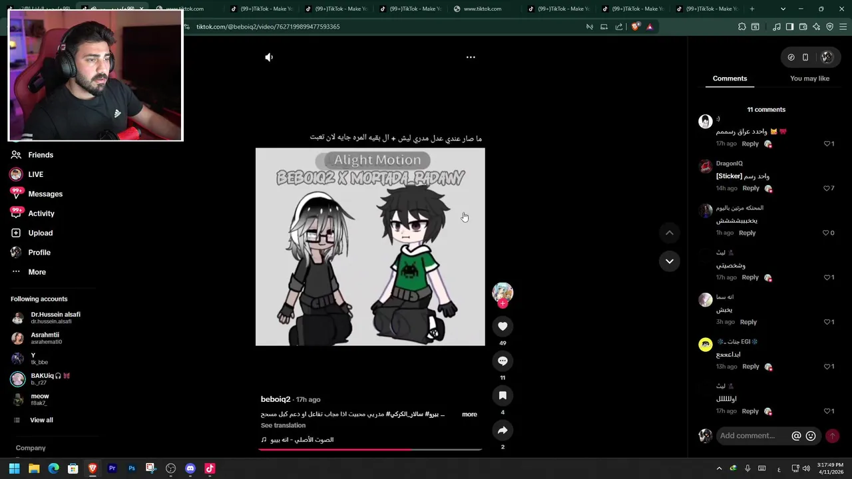
Task: Open Photoshop from the taskbar
Action: click(132, 468)
